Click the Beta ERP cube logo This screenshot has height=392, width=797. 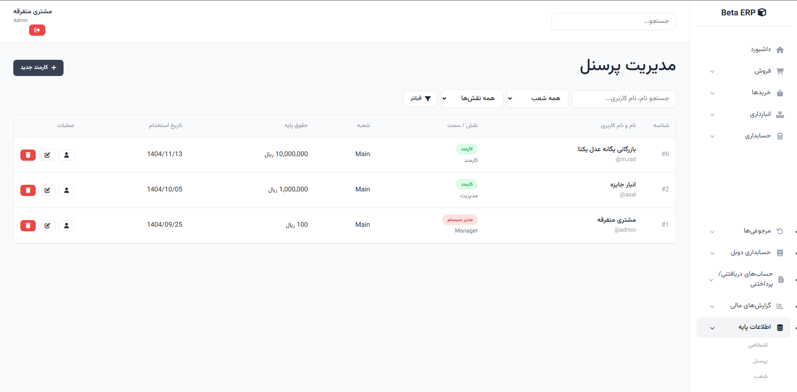pos(762,12)
